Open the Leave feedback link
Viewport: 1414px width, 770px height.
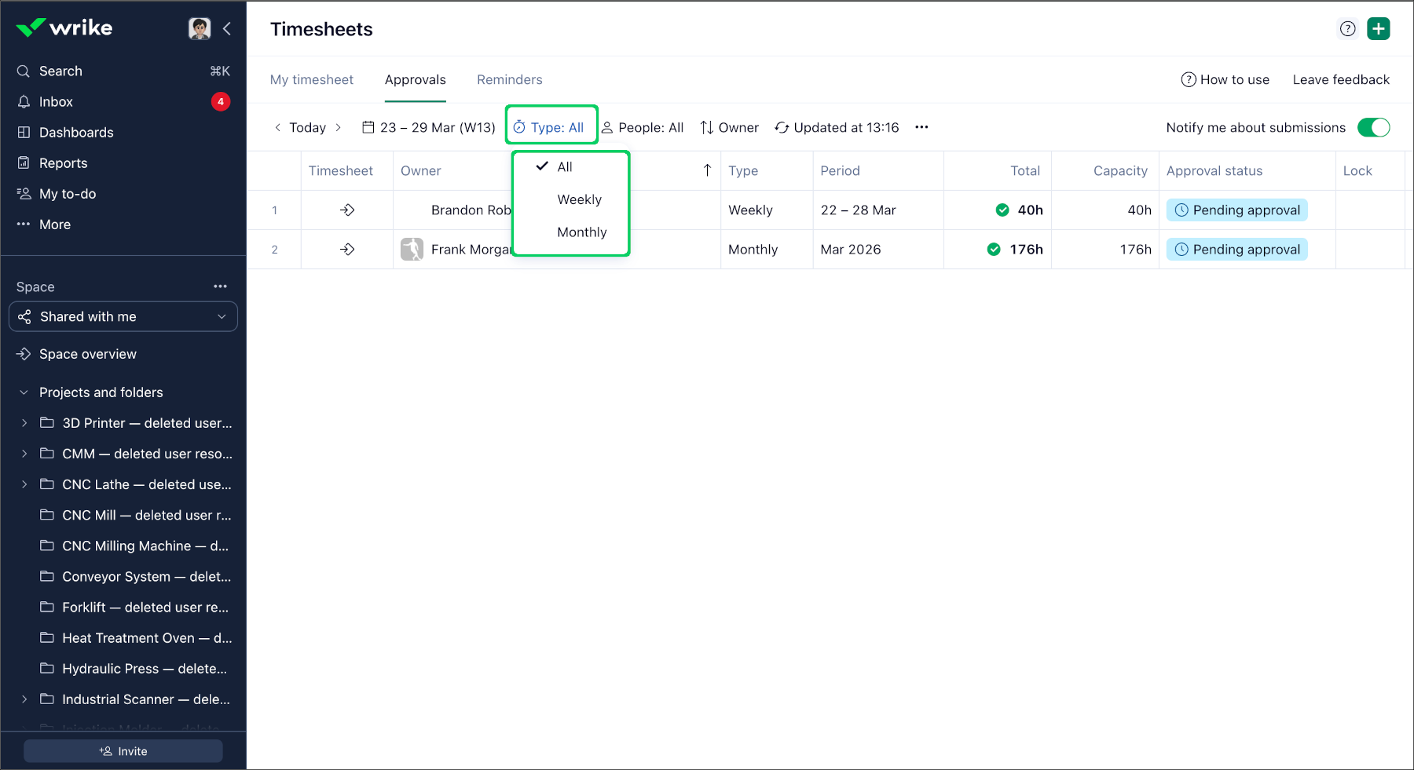pyautogui.click(x=1340, y=80)
